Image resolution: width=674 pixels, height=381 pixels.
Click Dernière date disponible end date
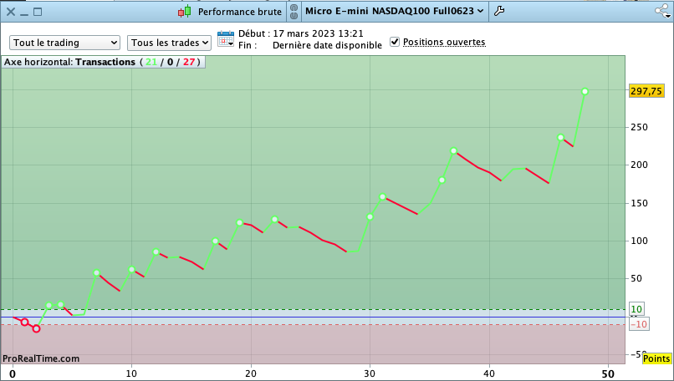(x=327, y=45)
